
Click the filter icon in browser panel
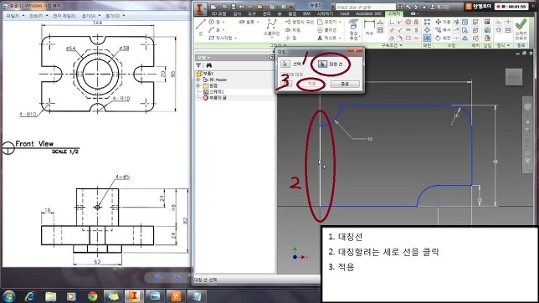[x=198, y=65]
